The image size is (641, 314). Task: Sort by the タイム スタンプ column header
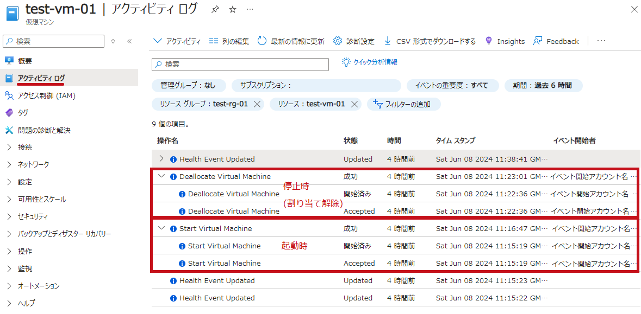456,140
